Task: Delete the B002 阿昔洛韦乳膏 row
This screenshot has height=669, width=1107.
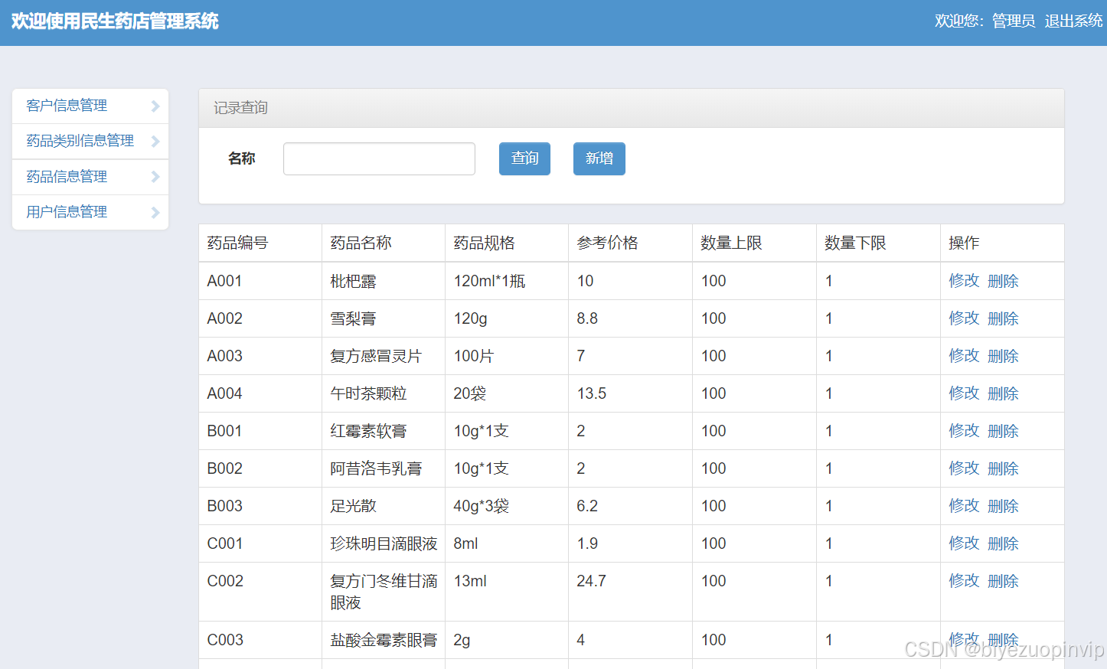Action: tap(1003, 468)
